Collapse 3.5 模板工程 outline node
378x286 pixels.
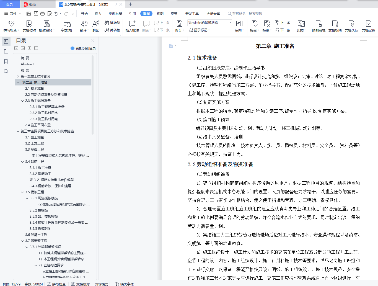[x=22, y=192]
